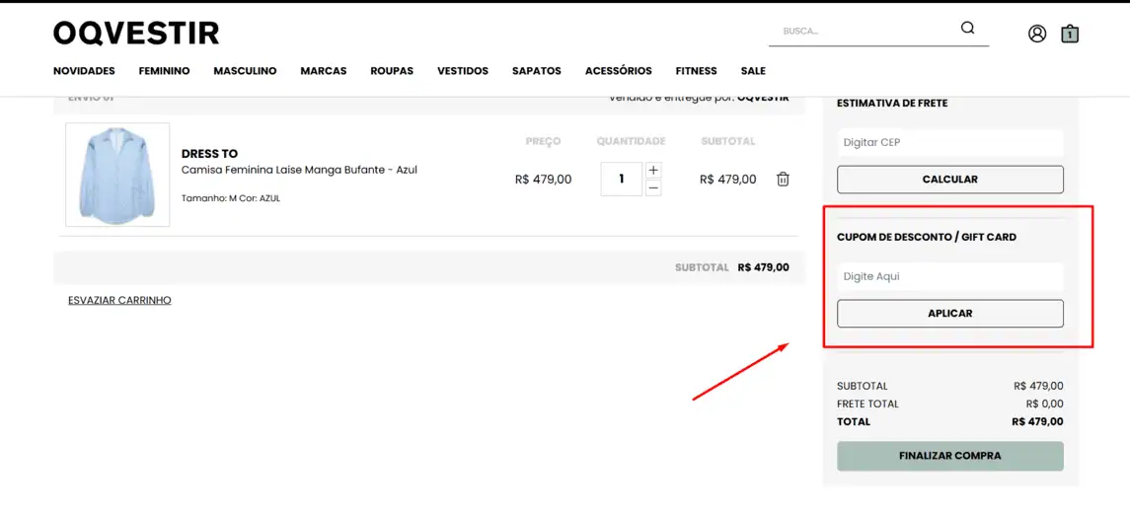Image resolution: width=1130 pixels, height=514 pixels.
Task: Click the search magnifier icon
Action: (x=967, y=28)
